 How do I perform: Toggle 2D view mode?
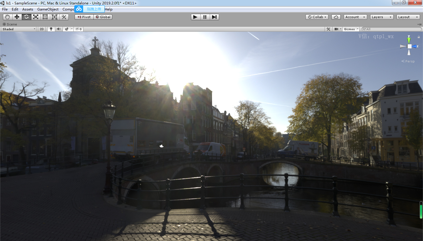(42, 29)
